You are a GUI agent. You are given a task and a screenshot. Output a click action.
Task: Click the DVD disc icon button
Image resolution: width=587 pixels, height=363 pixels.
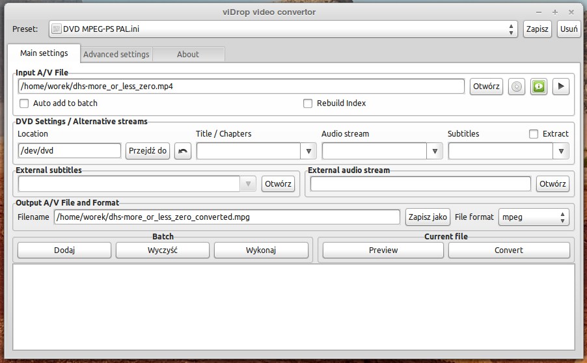point(516,87)
